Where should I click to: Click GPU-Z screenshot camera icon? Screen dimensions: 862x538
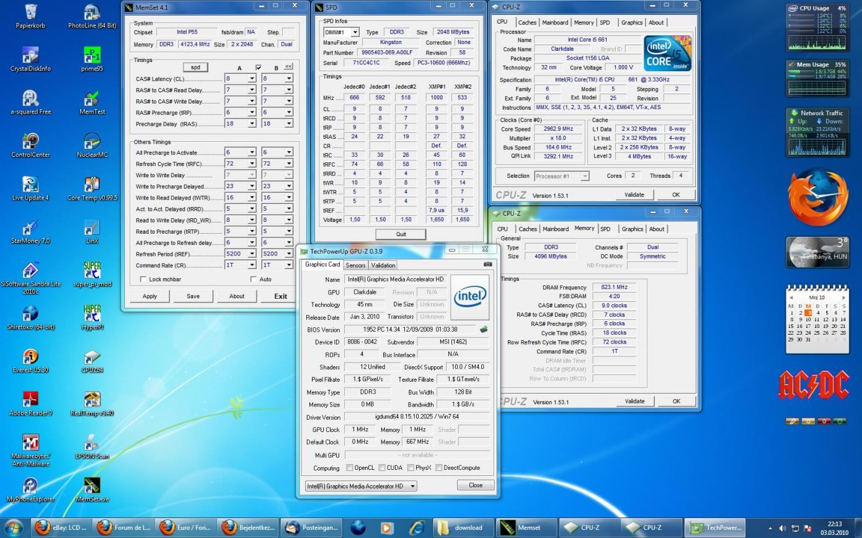(487, 264)
